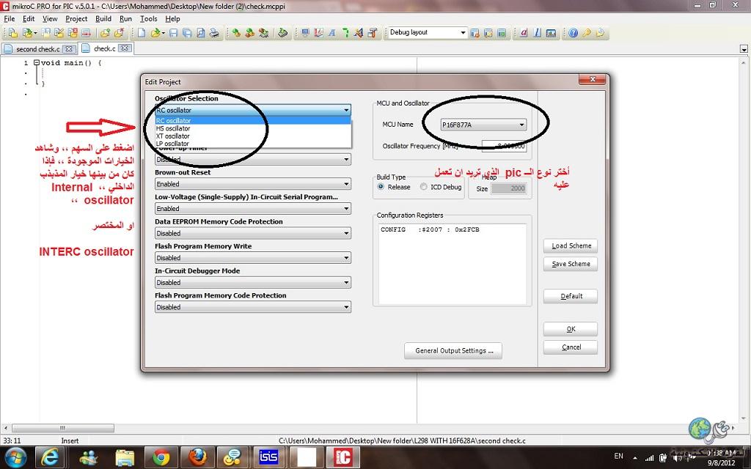The height and width of the screenshot is (469, 751).
Task: Open the Low-Voltage In-Circuit Serial Programming dropdown
Action: pos(253,209)
